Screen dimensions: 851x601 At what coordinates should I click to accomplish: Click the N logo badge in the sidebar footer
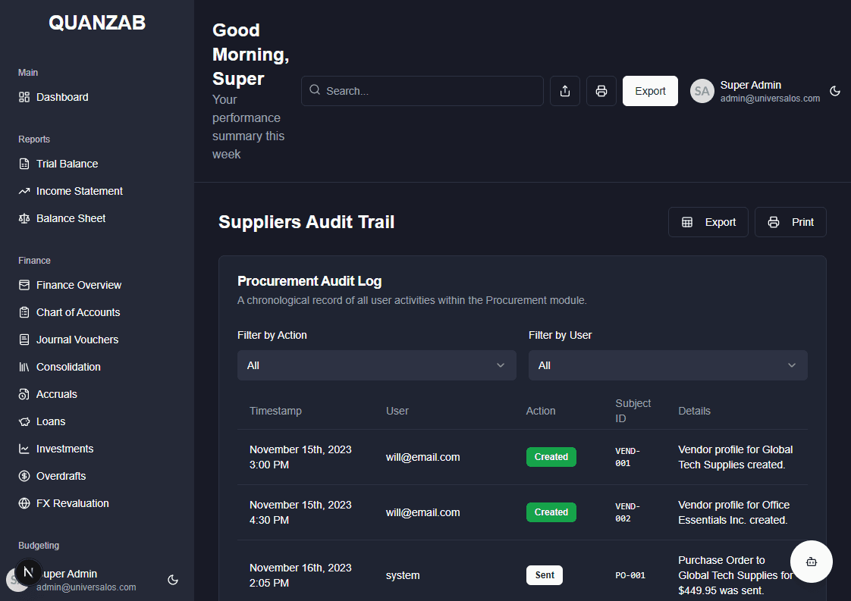(x=28, y=571)
